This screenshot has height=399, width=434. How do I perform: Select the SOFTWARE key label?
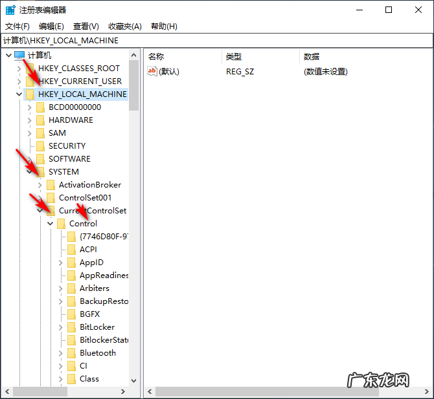69,159
